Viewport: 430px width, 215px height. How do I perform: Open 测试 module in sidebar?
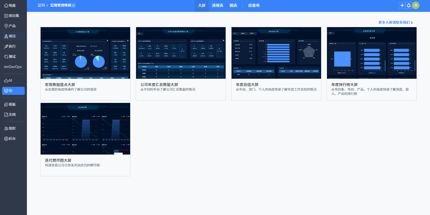click(x=10, y=57)
